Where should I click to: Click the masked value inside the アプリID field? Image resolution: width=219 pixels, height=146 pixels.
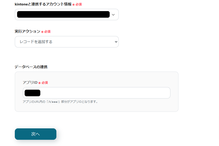(32, 93)
